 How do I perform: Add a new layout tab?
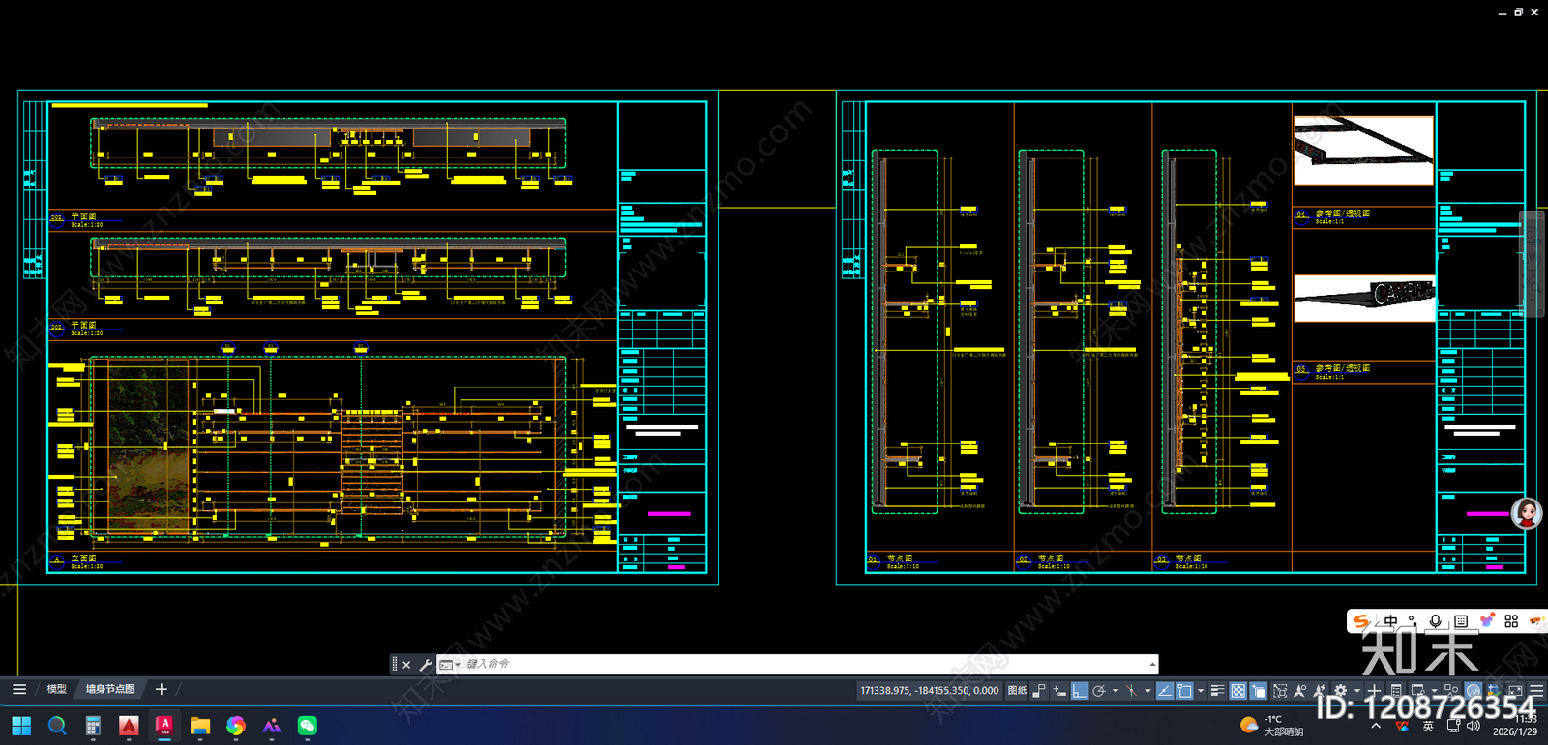(x=162, y=689)
